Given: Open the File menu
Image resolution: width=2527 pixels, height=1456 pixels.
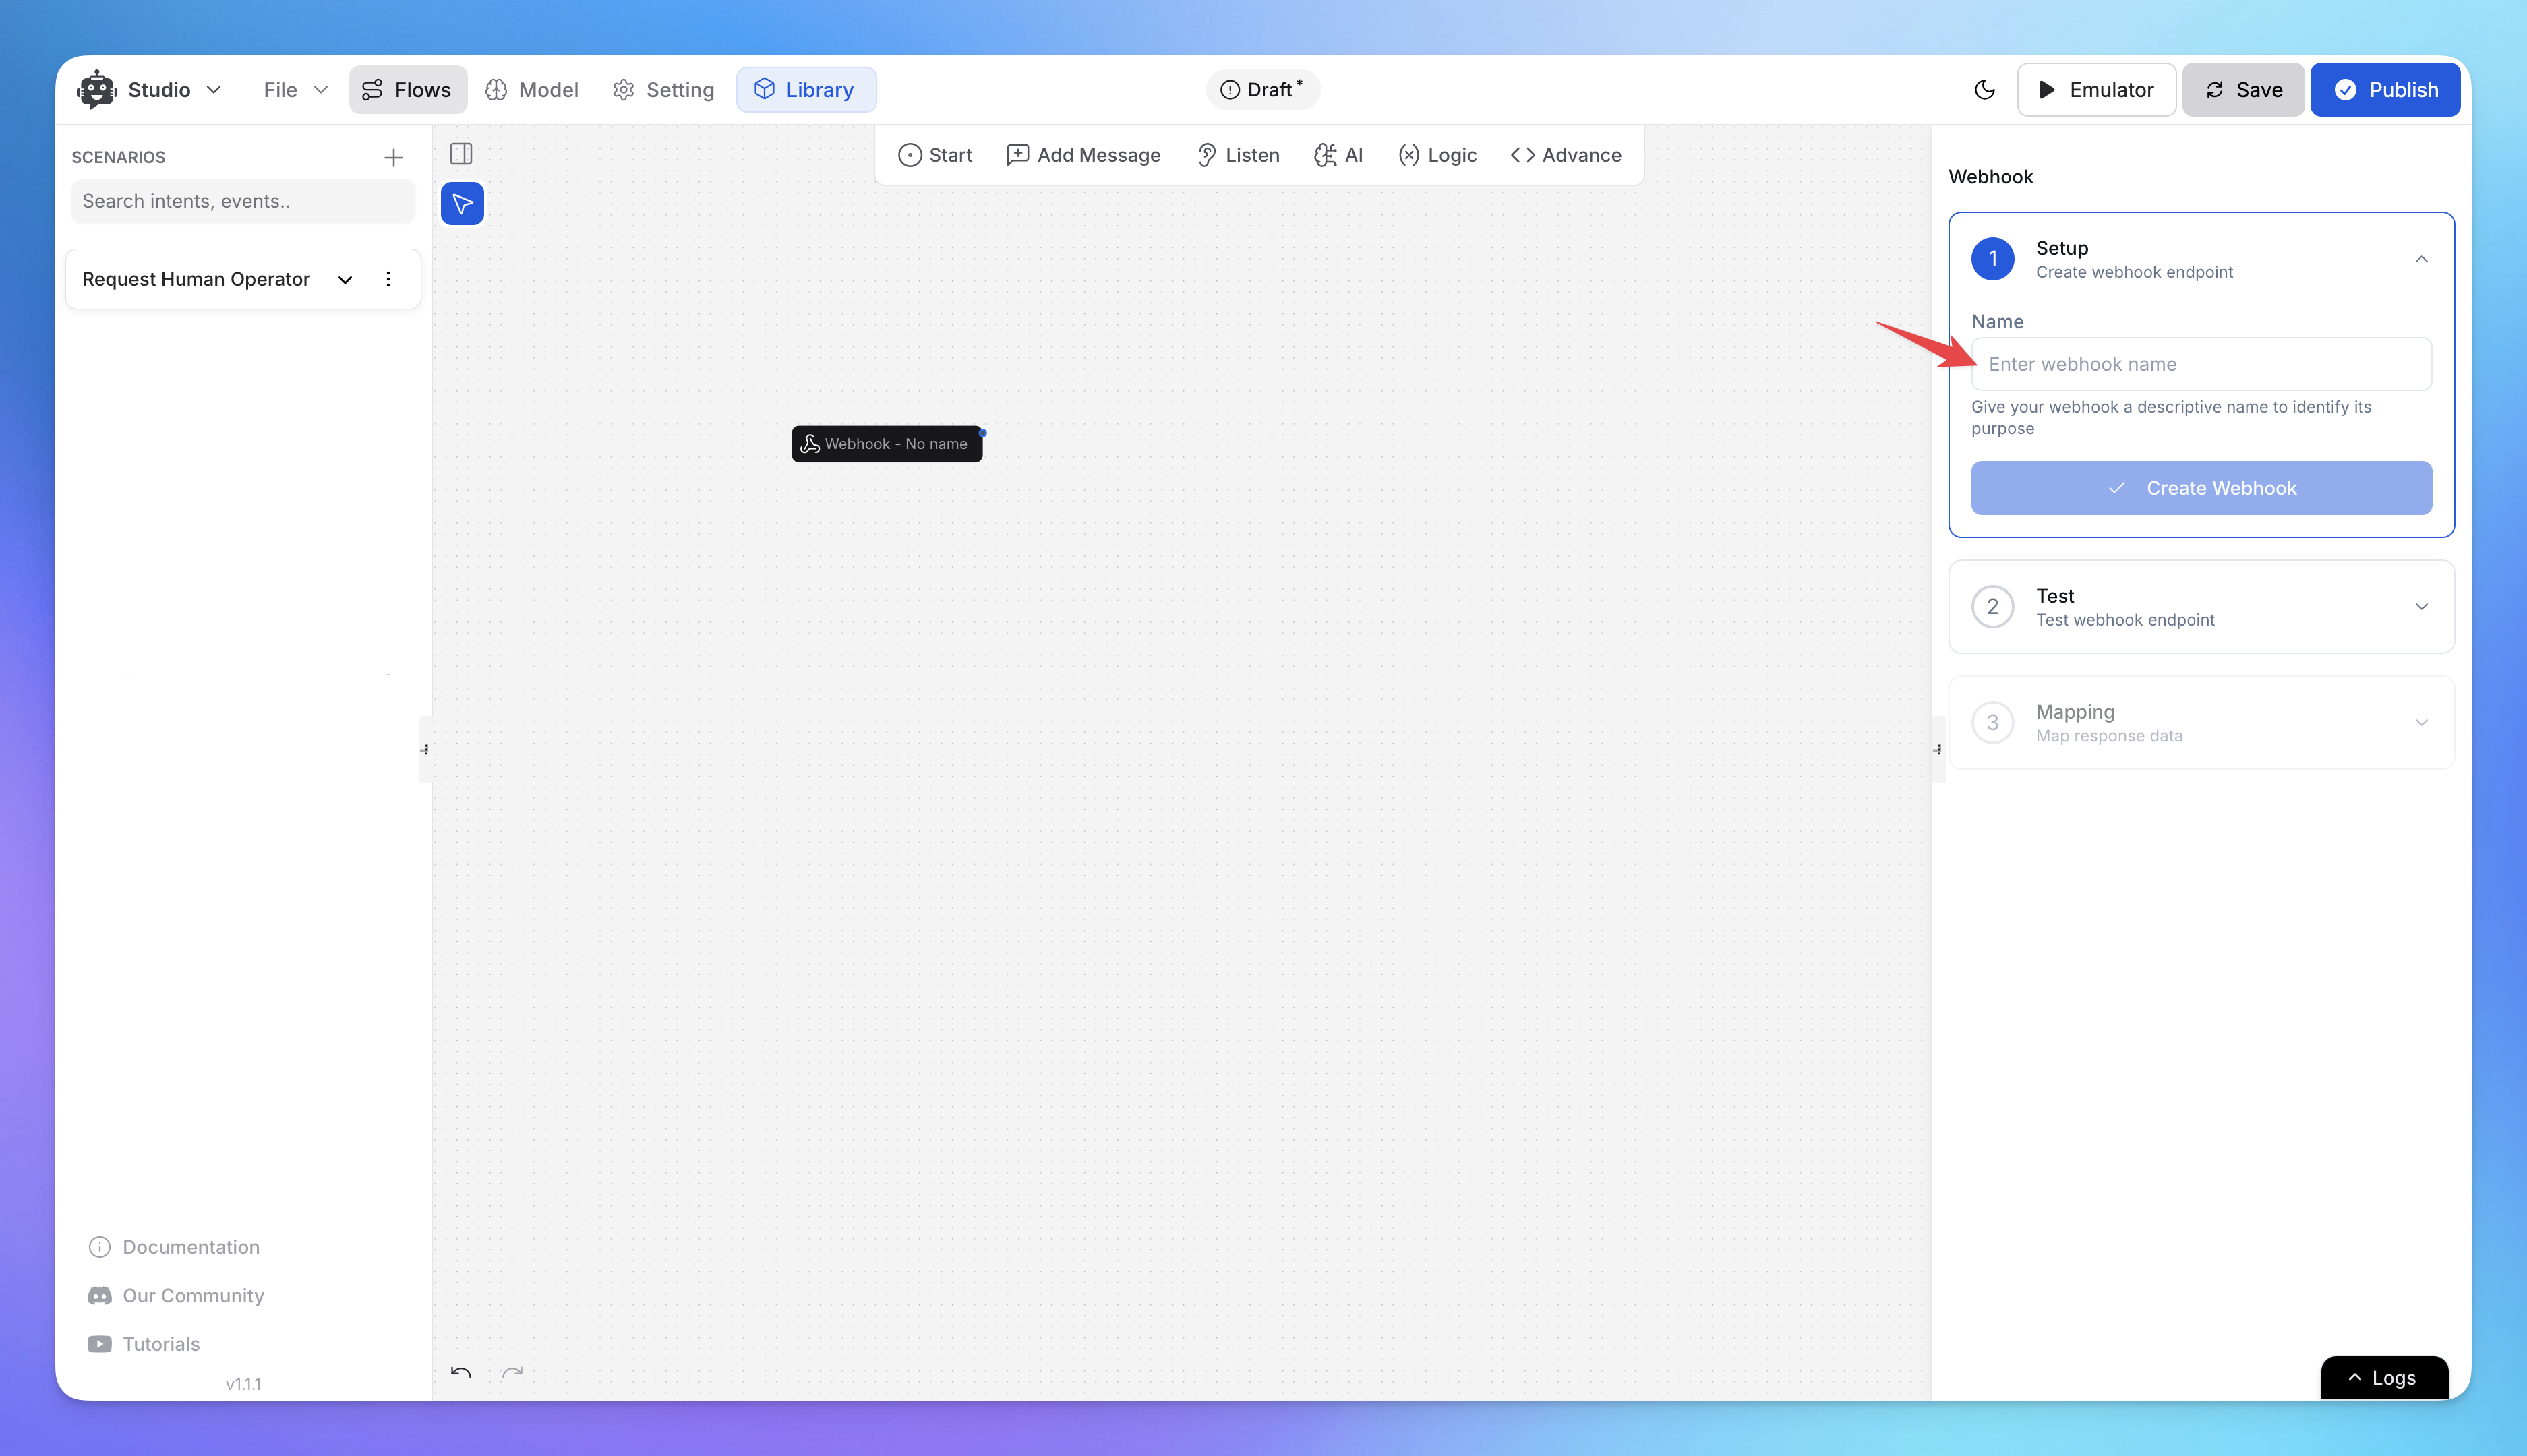Looking at the screenshot, I should pyautogui.click(x=295, y=89).
